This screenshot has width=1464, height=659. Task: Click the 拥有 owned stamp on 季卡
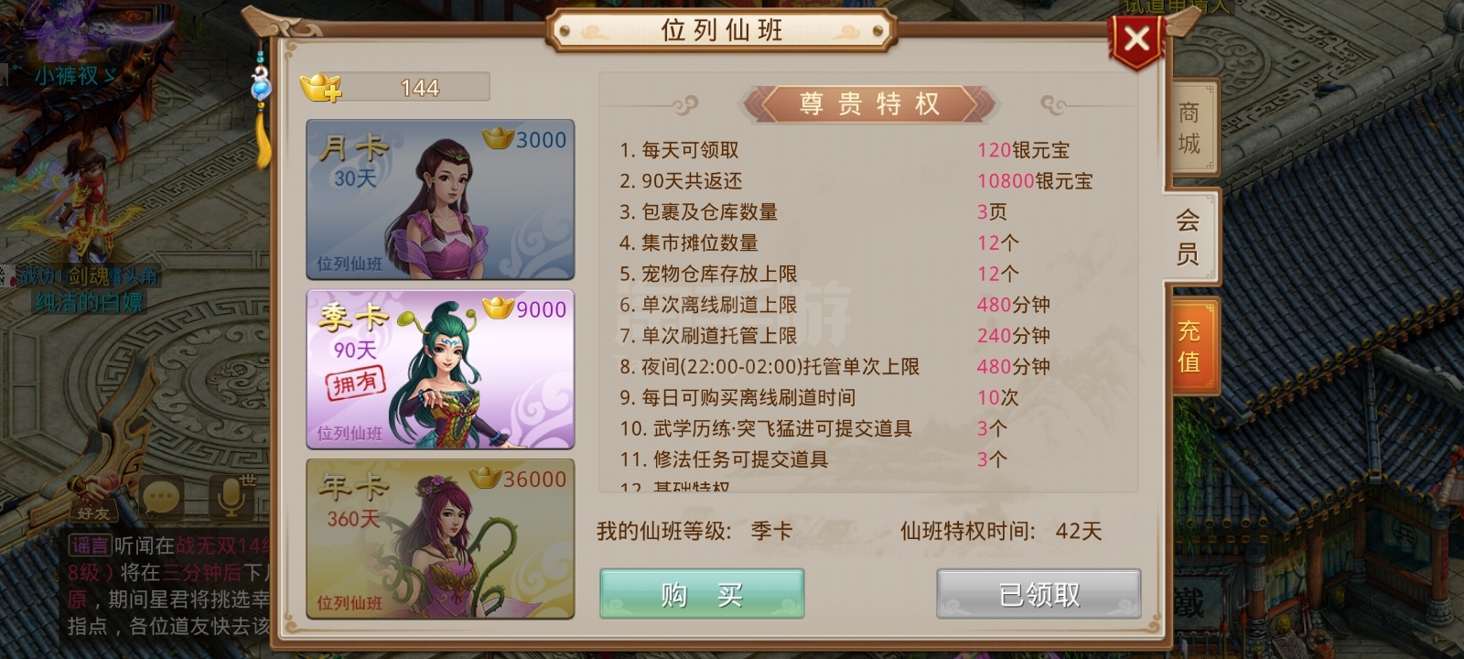click(x=357, y=383)
